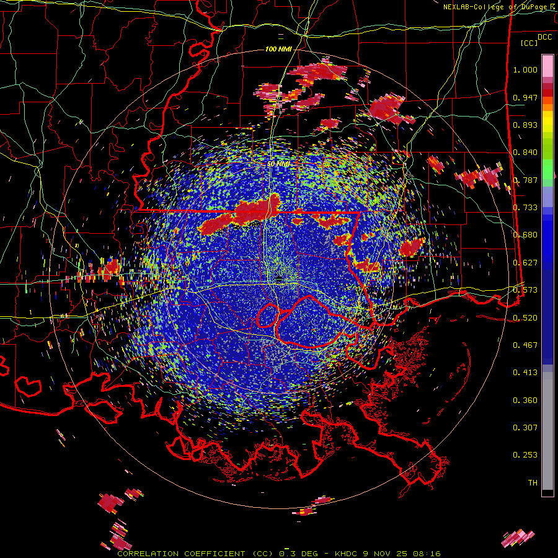Click the [CC] units label
558x558 pixels.
pyautogui.click(x=529, y=43)
